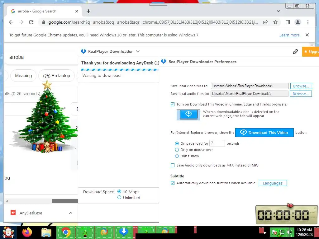Open a new Chrome tab

[x=88, y=11]
